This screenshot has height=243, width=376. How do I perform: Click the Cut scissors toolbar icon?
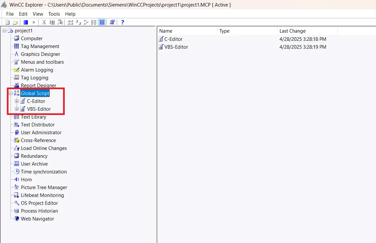[44, 22]
